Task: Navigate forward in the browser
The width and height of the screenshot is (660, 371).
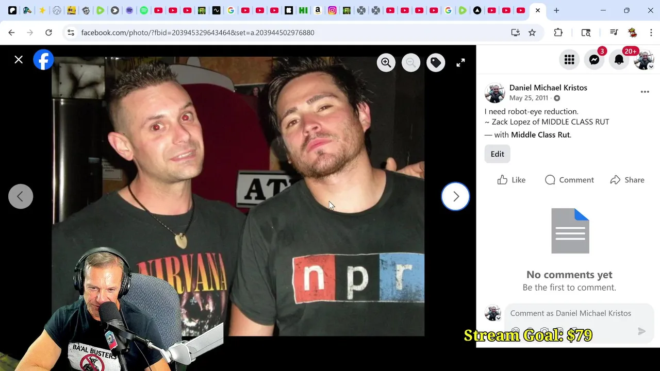Action: (30, 32)
